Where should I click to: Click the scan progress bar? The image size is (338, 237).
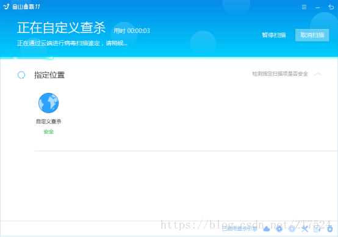tap(169, 58)
